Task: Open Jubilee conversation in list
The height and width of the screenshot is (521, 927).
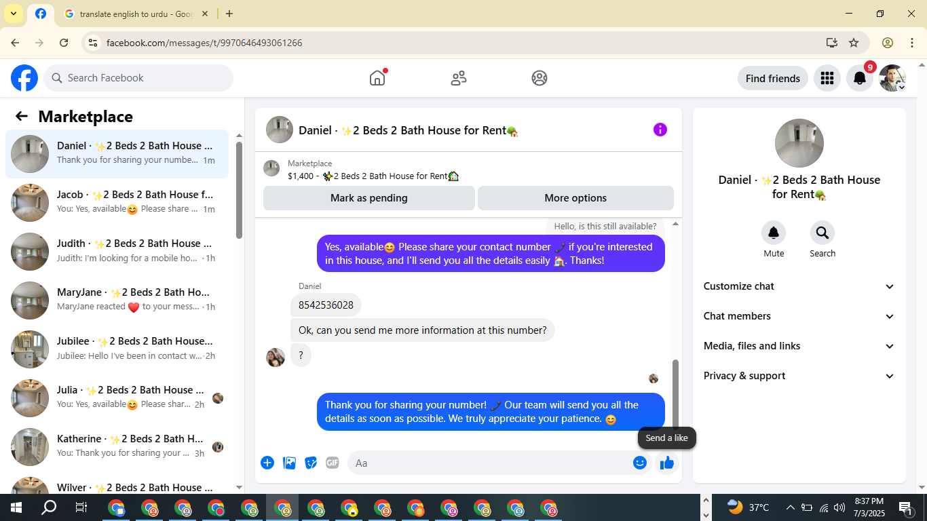Action: tap(117, 349)
